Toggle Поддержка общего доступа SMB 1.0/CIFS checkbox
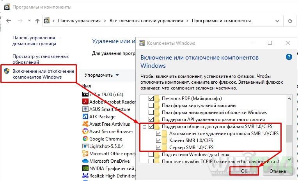The height and width of the screenshot is (181, 298). click(151, 127)
